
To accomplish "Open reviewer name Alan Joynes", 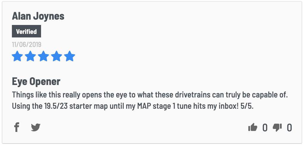I will coord(38,16).
